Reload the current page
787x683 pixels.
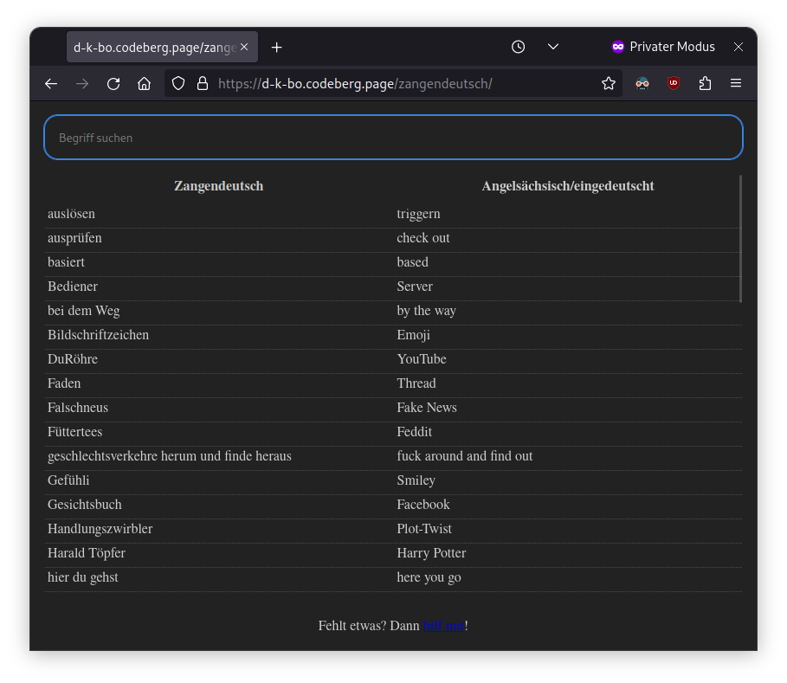pyautogui.click(x=113, y=84)
